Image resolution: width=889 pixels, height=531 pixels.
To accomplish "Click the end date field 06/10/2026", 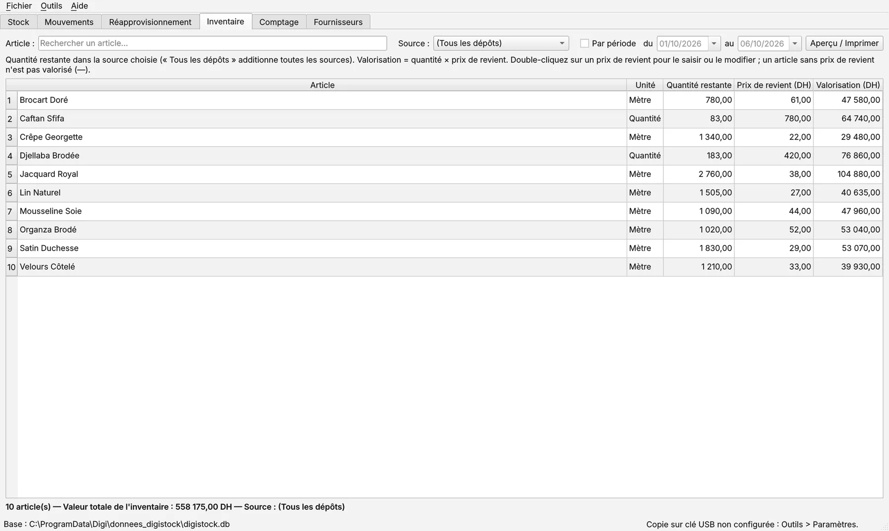I will tap(763, 43).
